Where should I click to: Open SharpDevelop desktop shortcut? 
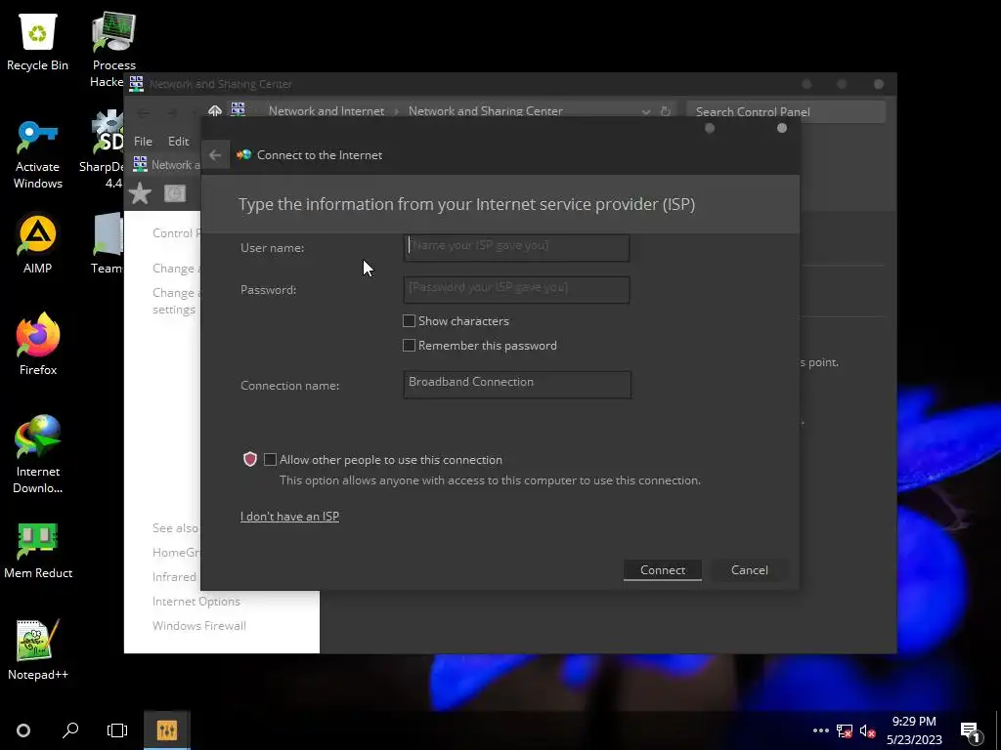[102, 150]
